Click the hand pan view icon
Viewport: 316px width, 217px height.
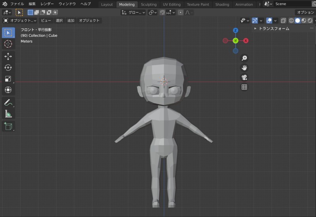(244, 68)
